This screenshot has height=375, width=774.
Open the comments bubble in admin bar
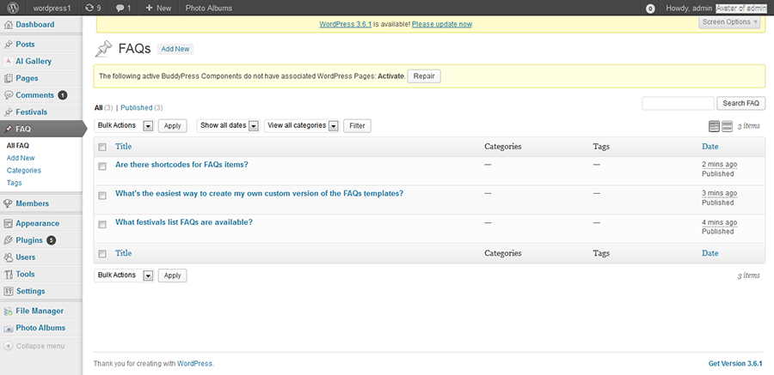(x=123, y=8)
